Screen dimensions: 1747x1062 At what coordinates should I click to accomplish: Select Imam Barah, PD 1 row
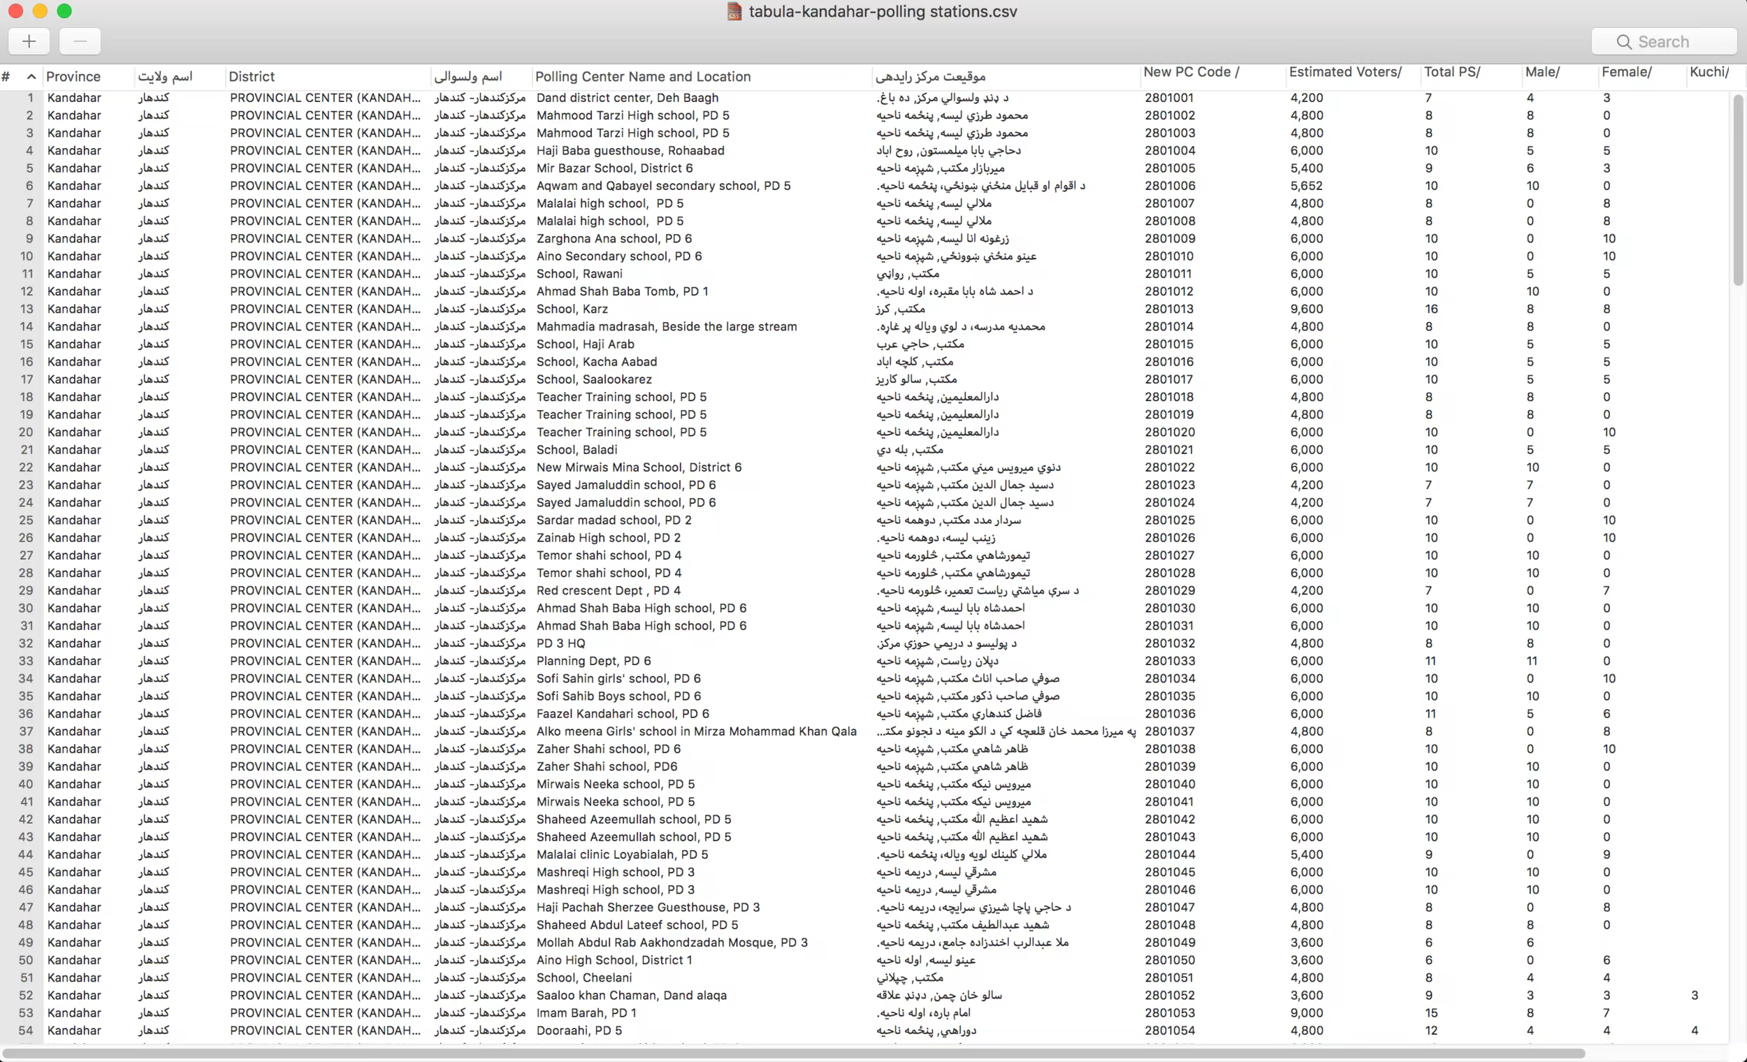point(586,1013)
